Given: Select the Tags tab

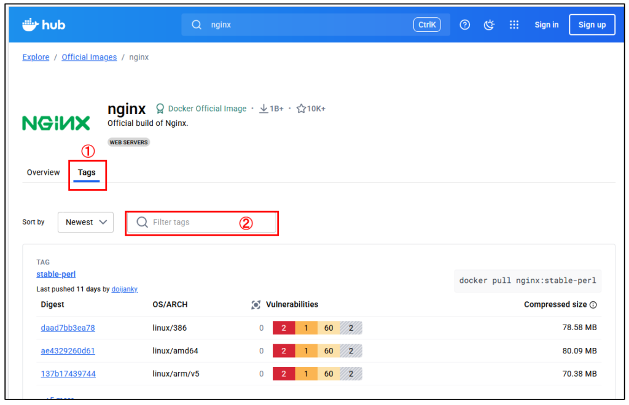Looking at the screenshot, I should coord(87,172).
